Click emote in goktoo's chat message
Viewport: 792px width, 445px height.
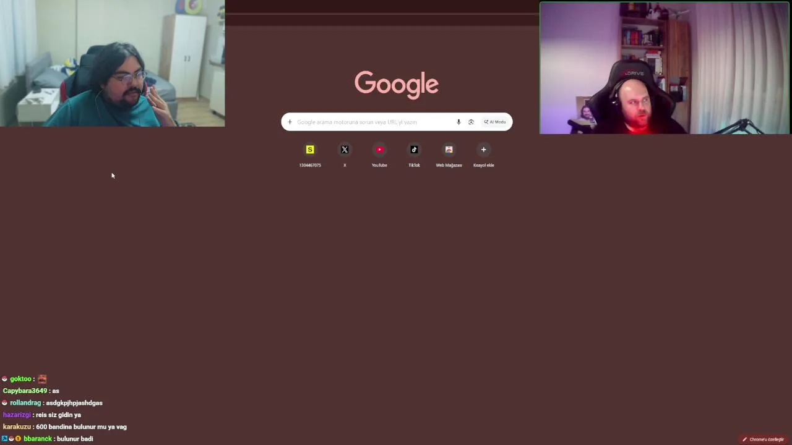point(42,379)
